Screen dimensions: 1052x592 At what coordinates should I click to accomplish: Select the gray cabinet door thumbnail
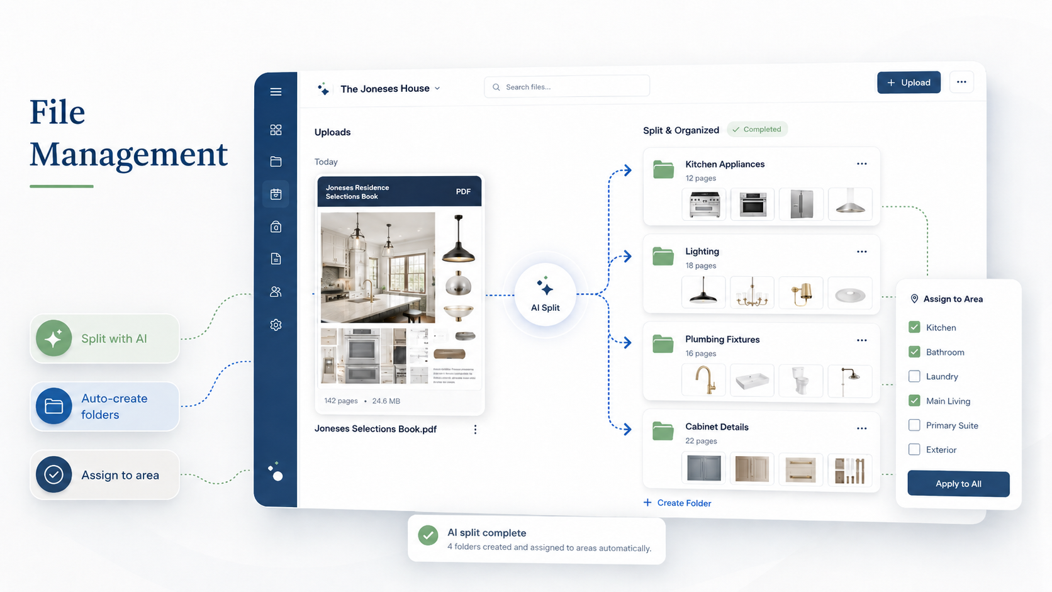coord(703,469)
